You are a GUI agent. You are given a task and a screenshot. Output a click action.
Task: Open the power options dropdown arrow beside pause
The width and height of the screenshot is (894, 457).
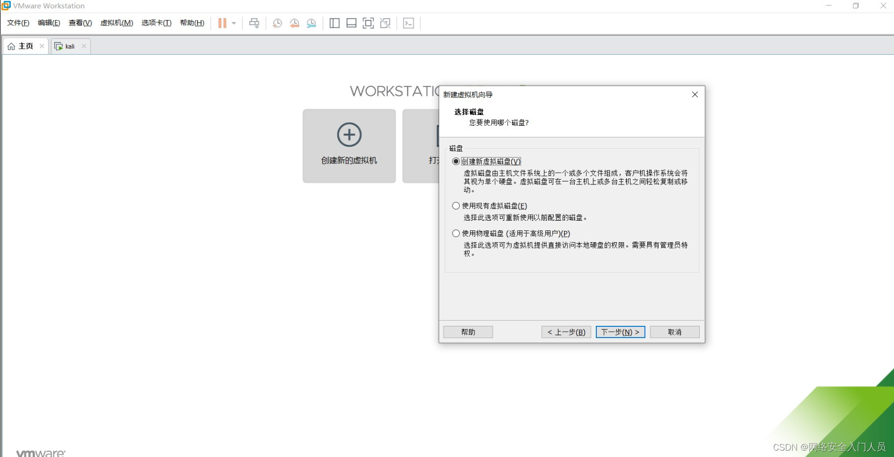(234, 23)
